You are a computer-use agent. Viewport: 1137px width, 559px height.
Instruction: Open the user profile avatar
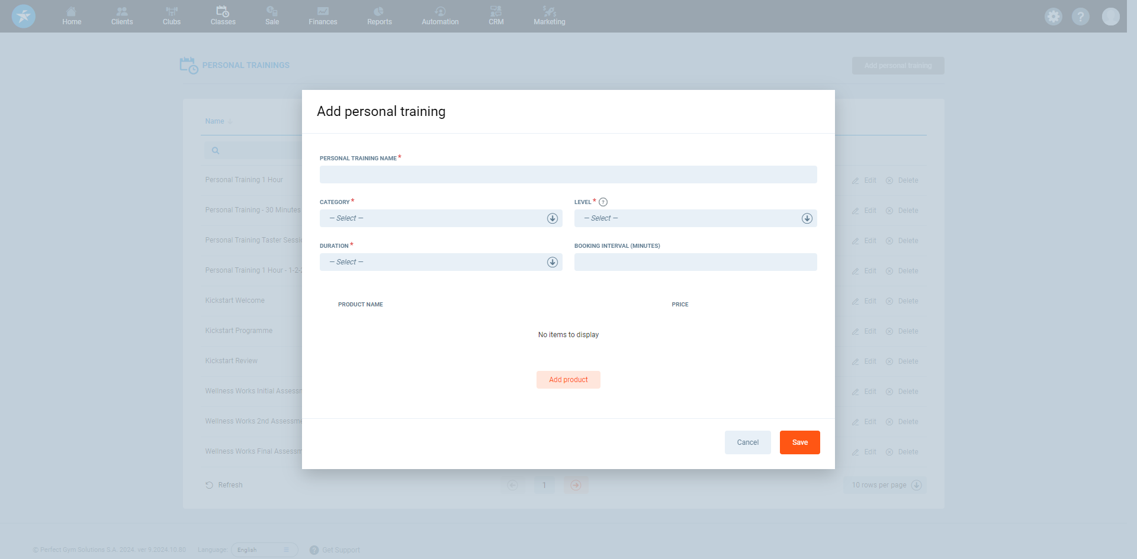[x=1110, y=17]
